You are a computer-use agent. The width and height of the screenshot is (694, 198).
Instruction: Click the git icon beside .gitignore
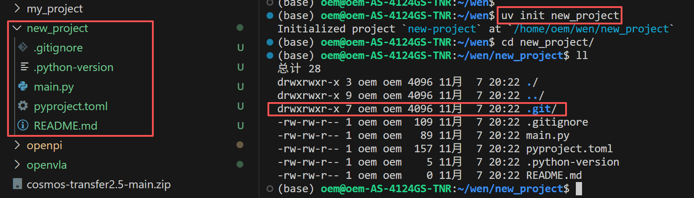(x=22, y=47)
